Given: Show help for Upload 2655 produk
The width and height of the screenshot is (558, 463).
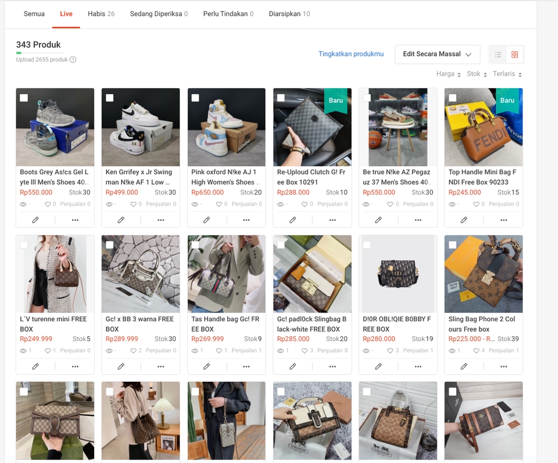Looking at the screenshot, I should tap(73, 59).
